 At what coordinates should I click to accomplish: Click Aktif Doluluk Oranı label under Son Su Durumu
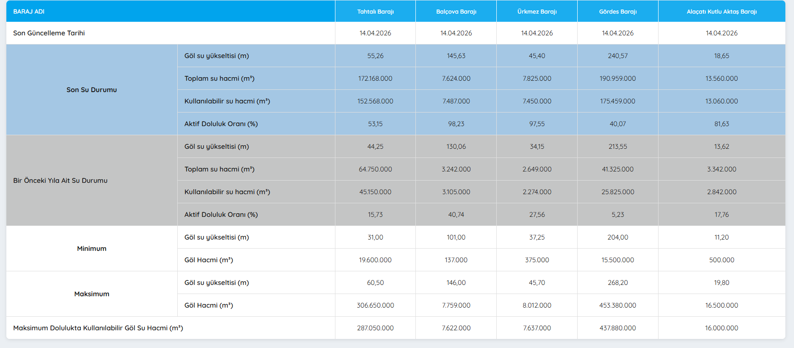221,124
